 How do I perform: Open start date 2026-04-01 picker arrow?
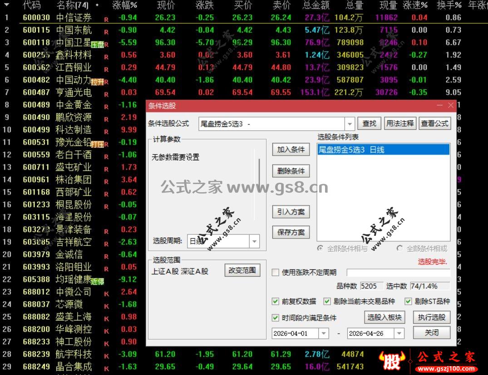324,333
